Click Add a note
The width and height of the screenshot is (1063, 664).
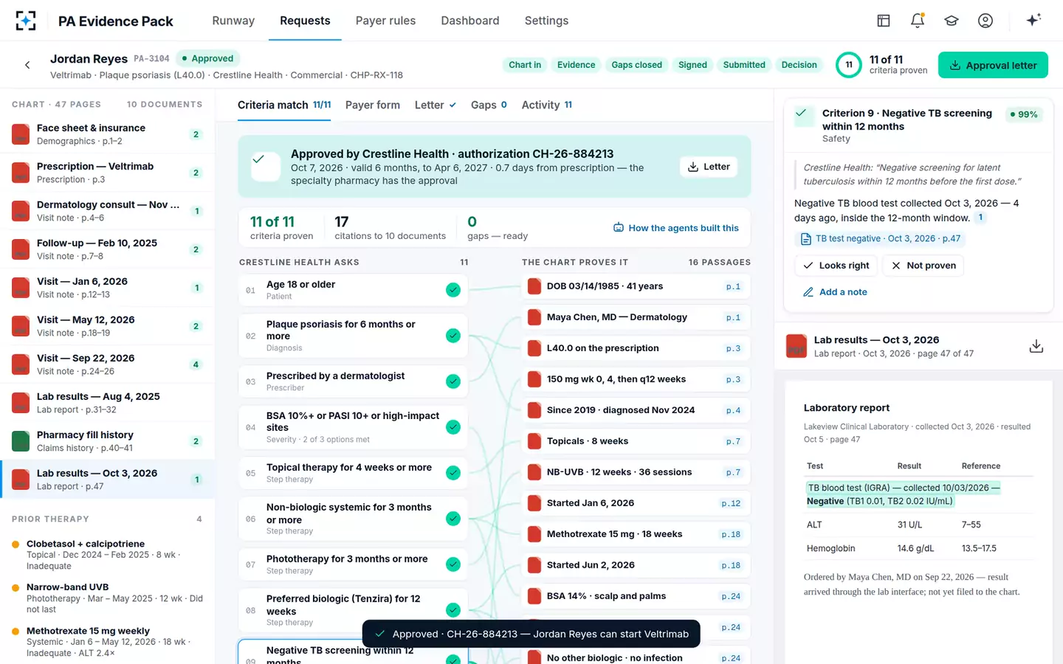[x=835, y=292]
